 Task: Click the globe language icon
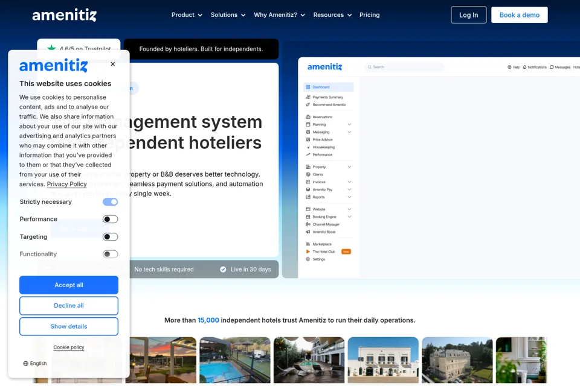point(25,364)
